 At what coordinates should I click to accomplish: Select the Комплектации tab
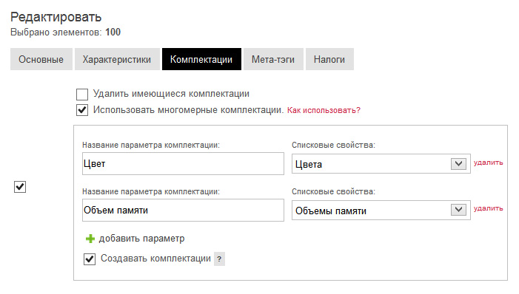tap(201, 59)
